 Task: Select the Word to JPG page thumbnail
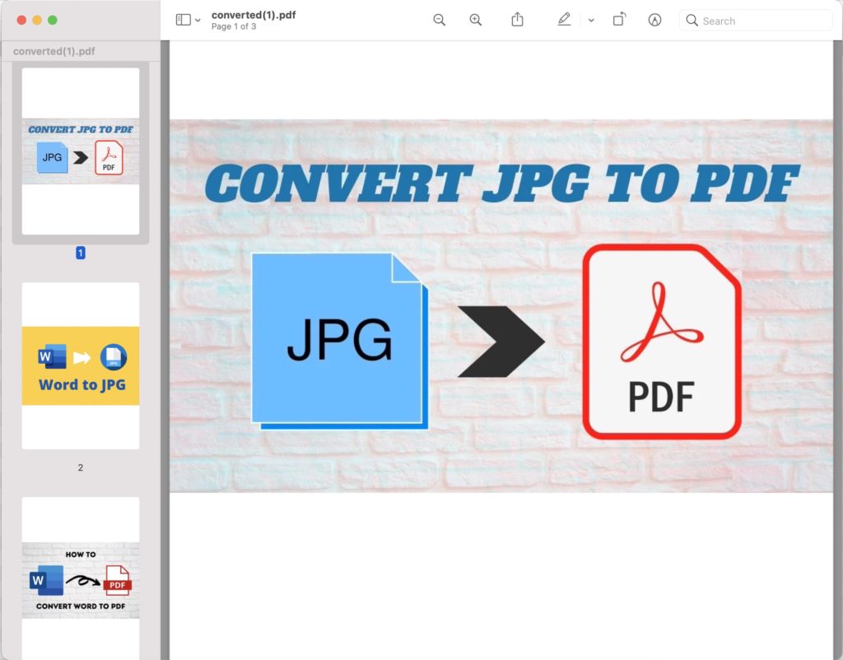81,365
